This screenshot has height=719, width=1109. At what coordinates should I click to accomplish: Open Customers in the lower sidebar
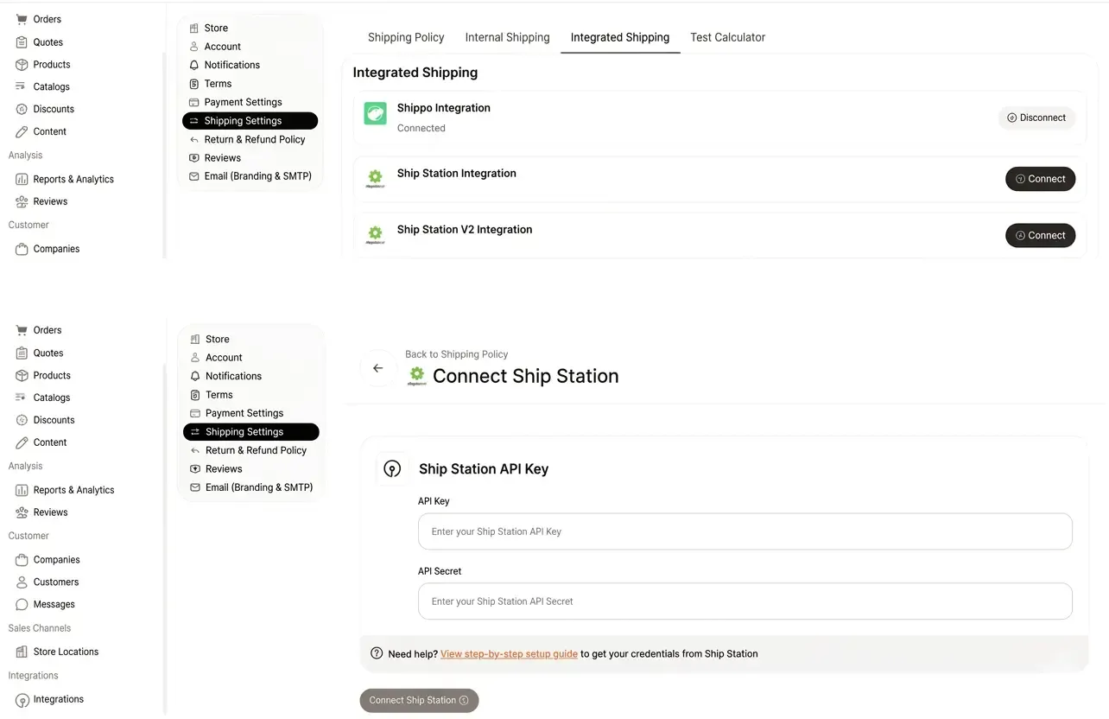coord(48,582)
